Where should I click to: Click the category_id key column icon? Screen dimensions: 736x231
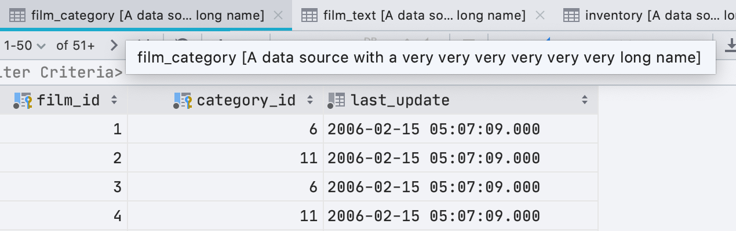[x=184, y=101]
